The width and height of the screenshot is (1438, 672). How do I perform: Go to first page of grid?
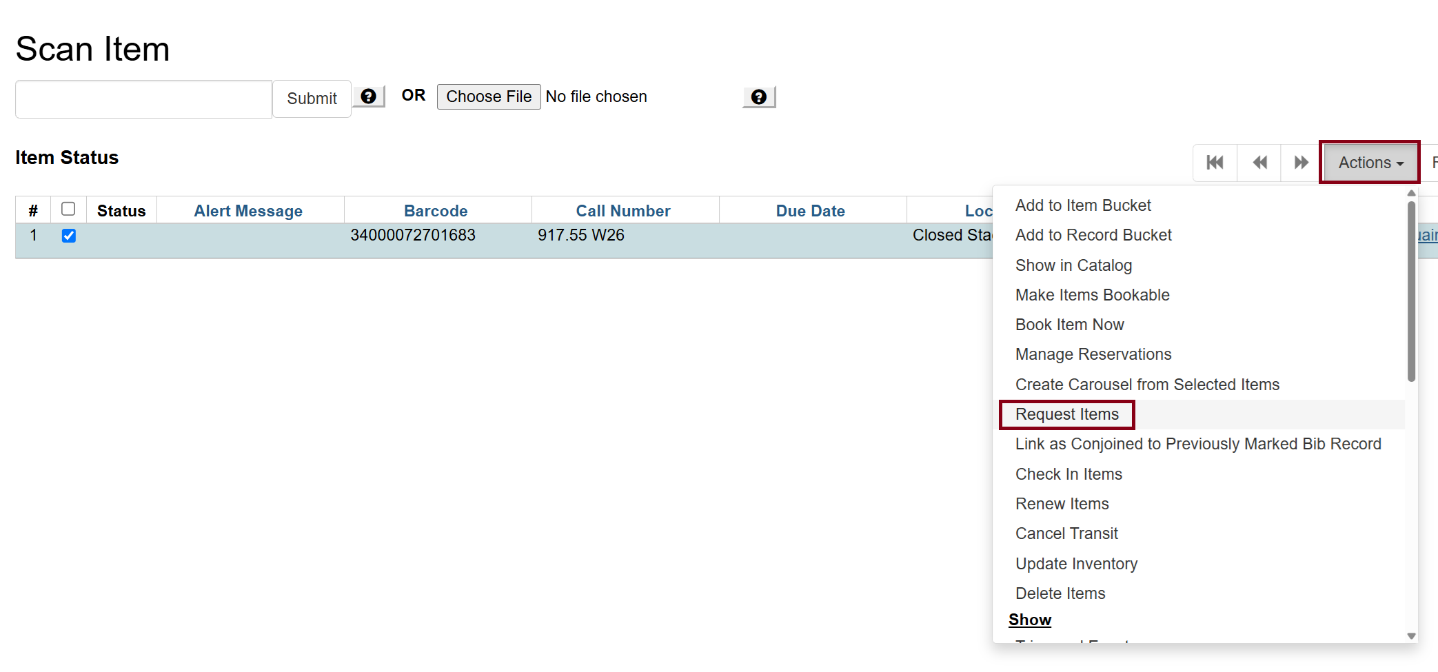[x=1215, y=163]
